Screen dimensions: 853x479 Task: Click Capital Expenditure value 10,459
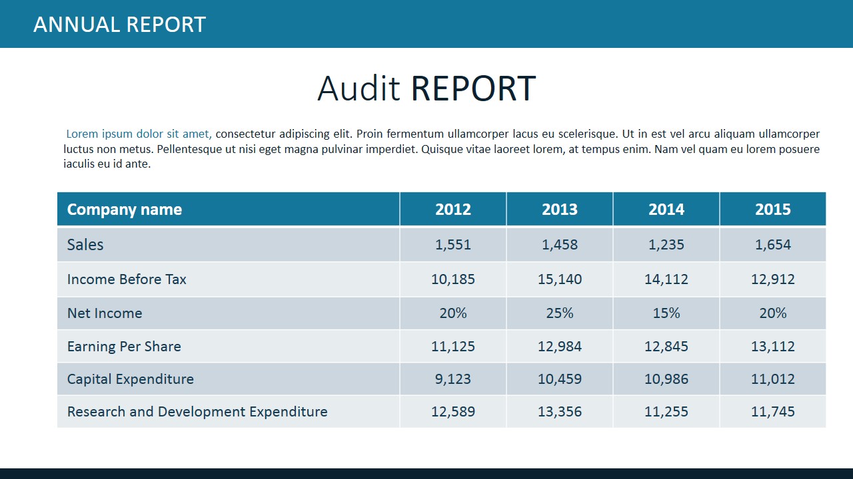coord(560,379)
